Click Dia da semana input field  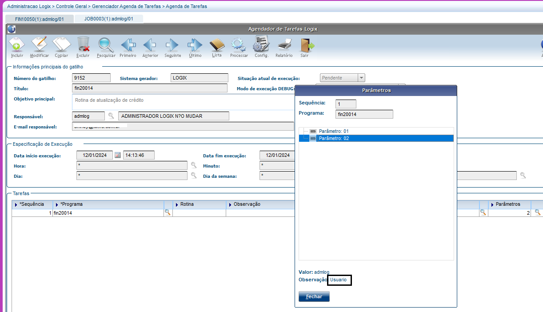pyautogui.click(x=277, y=176)
